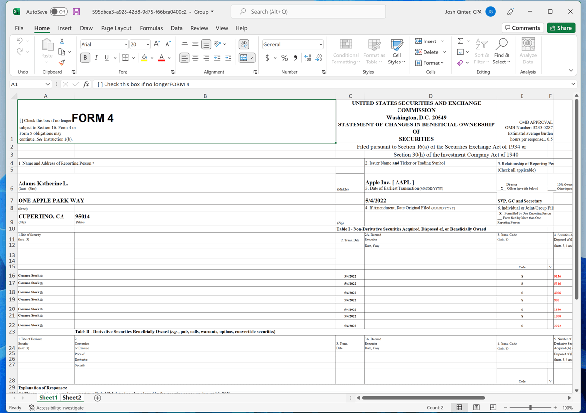Increase font size with larger A icon
The height and width of the screenshot is (413, 586).
(x=157, y=44)
